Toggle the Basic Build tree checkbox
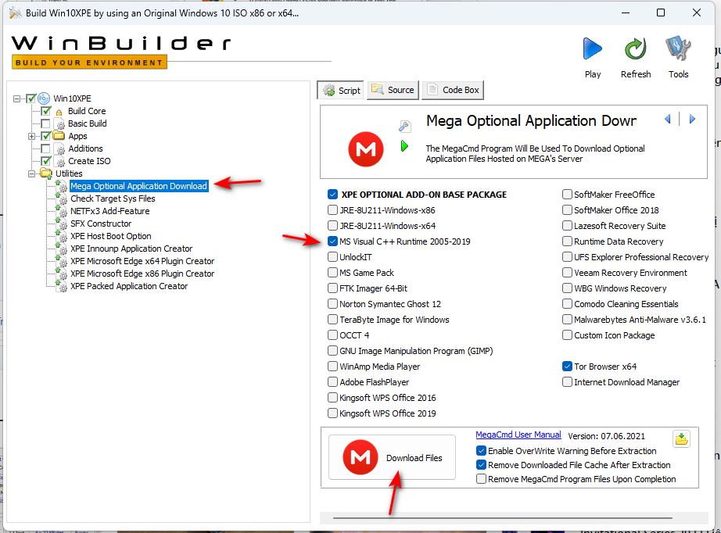The image size is (721, 533). [45, 123]
